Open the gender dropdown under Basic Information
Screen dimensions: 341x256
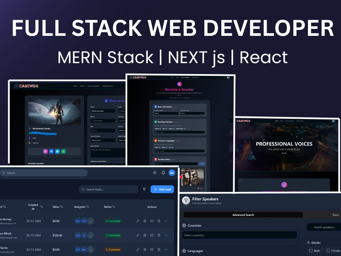(x=166, y=113)
